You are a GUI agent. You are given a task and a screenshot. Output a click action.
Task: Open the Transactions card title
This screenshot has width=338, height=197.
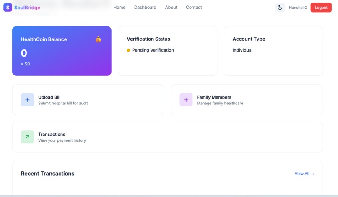coord(52,134)
